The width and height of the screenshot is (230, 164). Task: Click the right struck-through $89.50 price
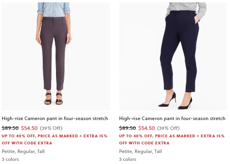tap(127, 128)
